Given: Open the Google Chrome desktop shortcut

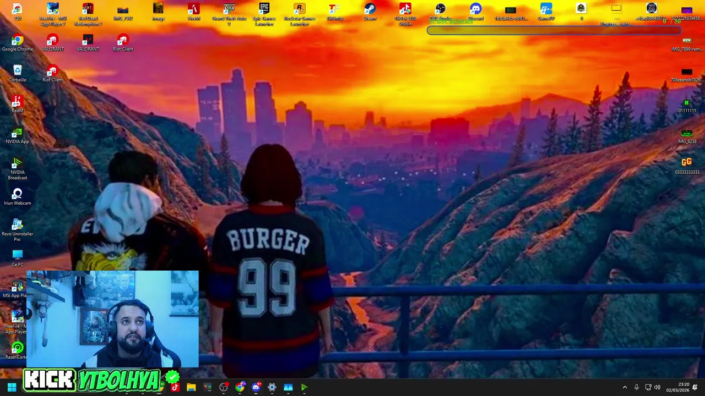Looking at the screenshot, I should coord(18,43).
